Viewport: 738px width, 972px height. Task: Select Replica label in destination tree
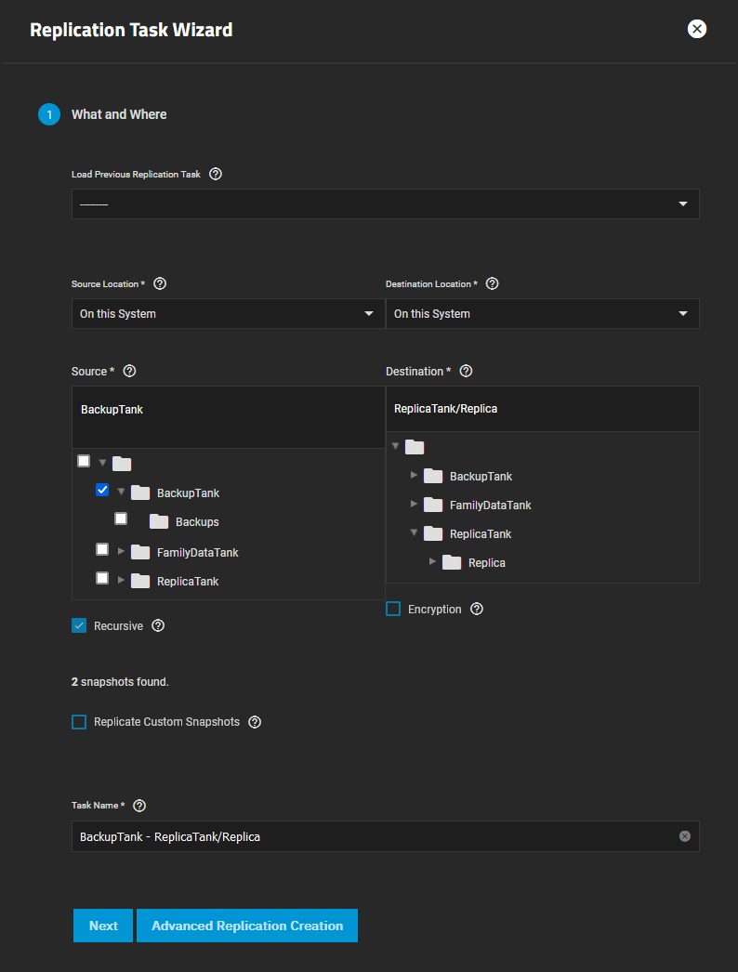coord(487,563)
